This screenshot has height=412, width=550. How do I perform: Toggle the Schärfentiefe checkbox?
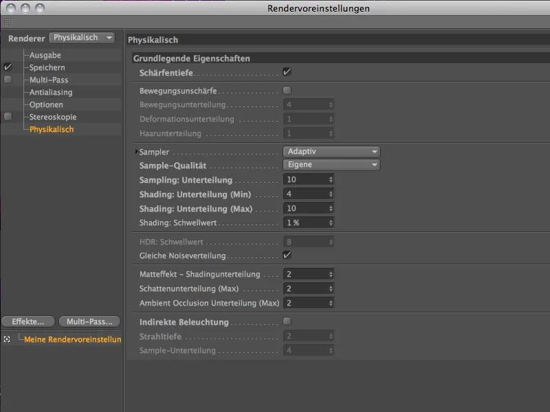pyautogui.click(x=287, y=72)
